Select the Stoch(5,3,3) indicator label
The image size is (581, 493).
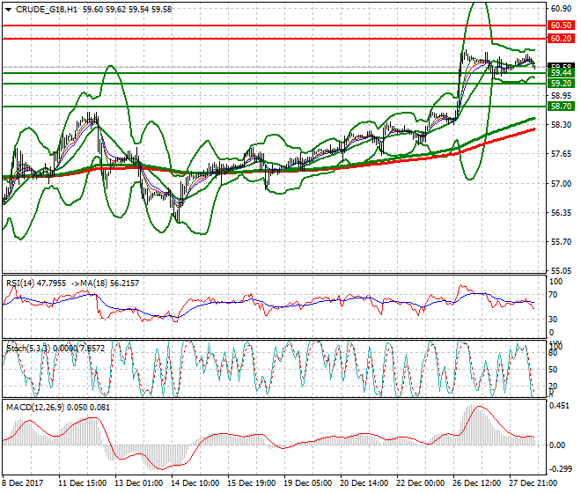(26, 348)
